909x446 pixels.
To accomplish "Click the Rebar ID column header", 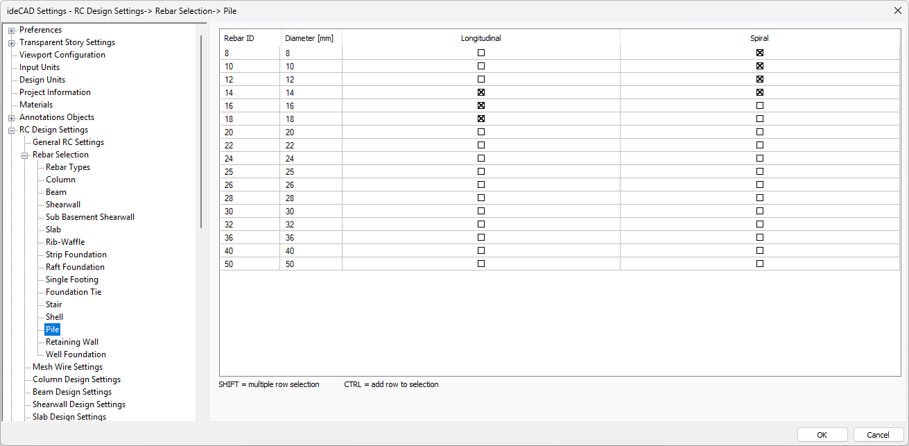I will [250, 38].
